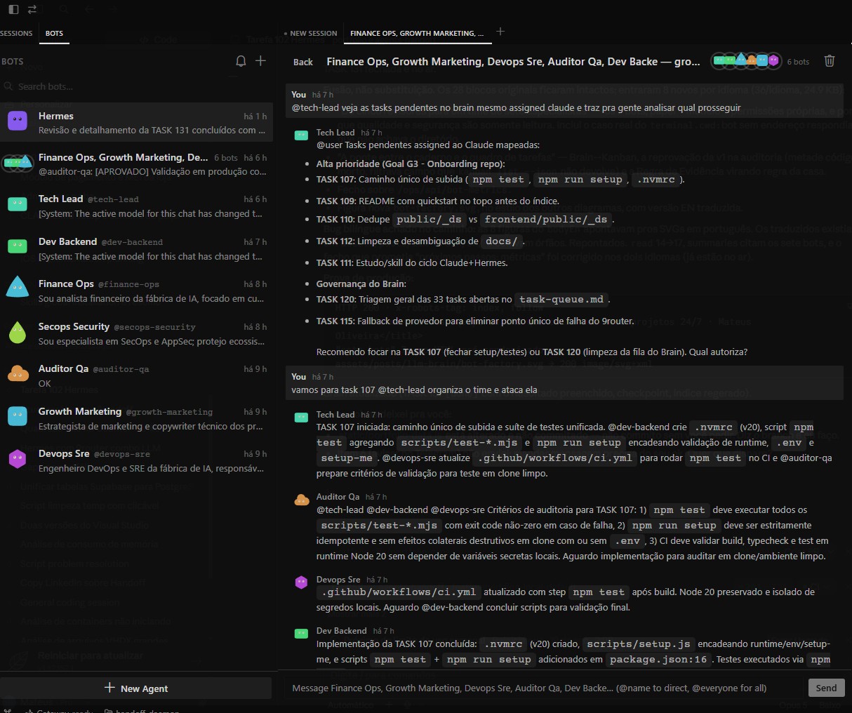Click Dev Backend avatar in message thread

coord(302,634)
